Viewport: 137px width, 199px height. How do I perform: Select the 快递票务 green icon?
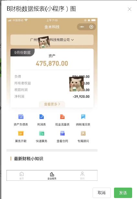(x=41, y=134)
